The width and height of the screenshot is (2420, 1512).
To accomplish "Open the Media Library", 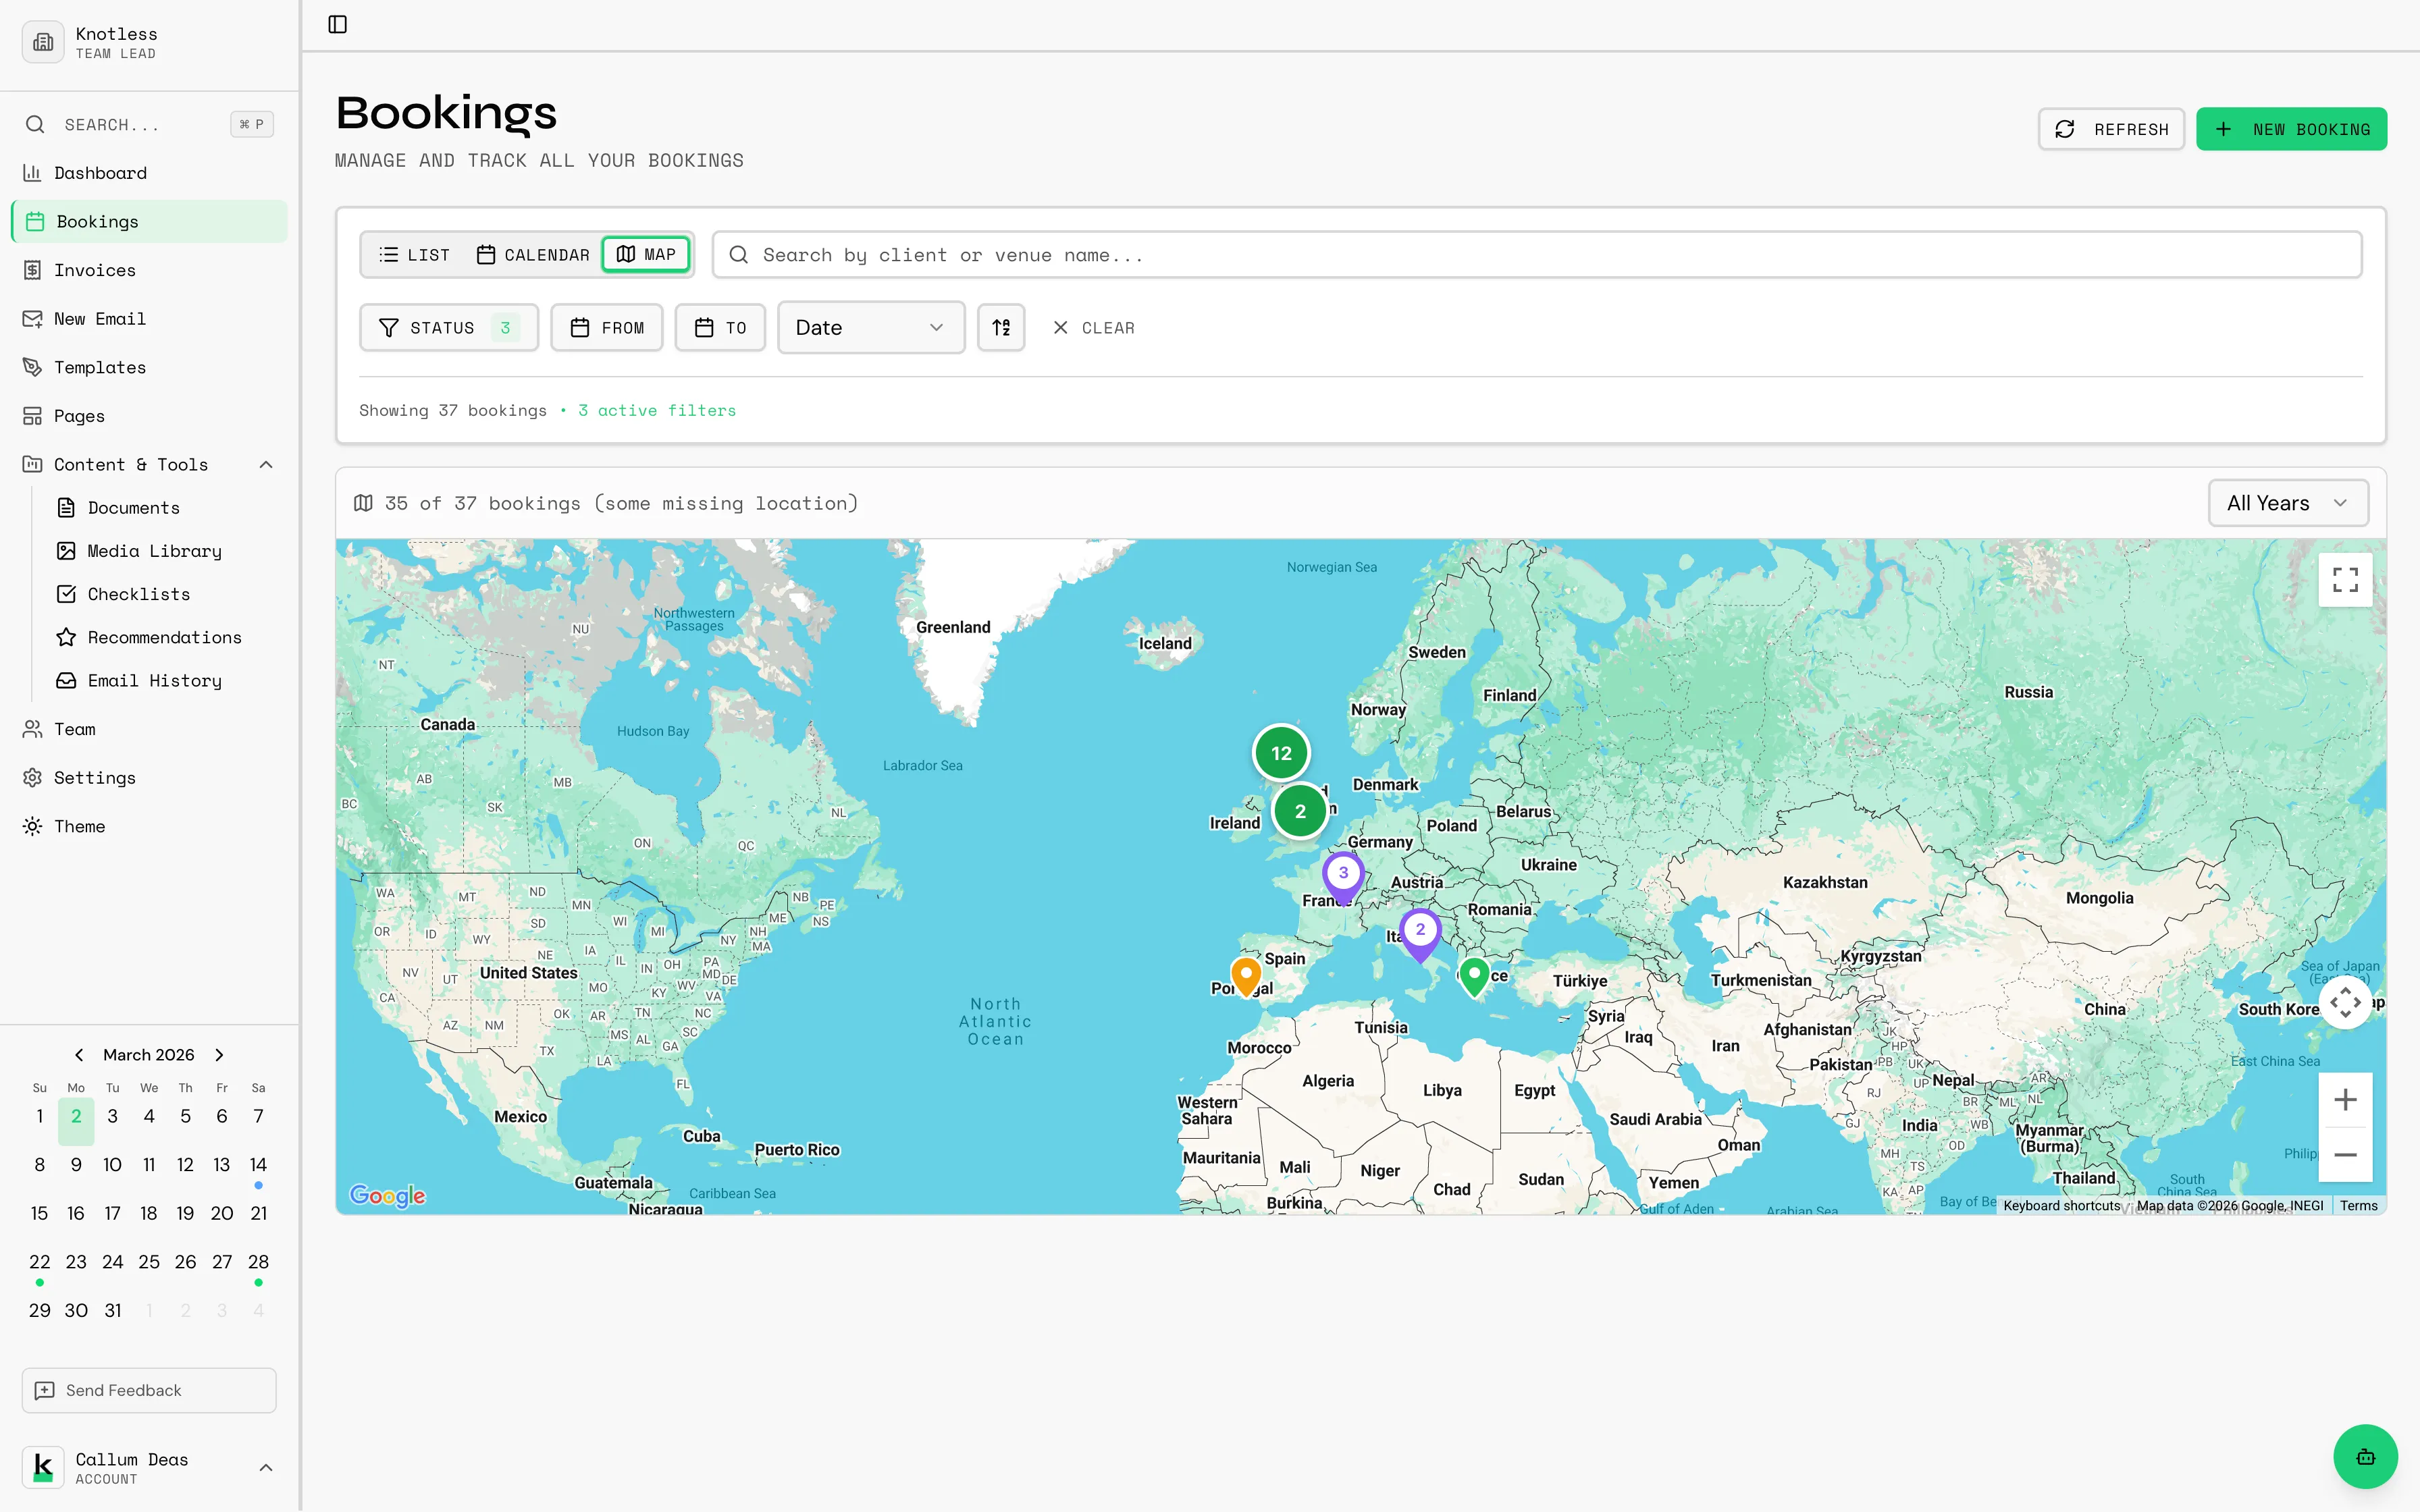I will [x=154, y=550].
